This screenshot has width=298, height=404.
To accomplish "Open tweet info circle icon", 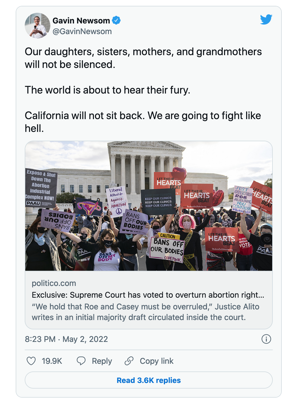I will (x=266, y=339).
